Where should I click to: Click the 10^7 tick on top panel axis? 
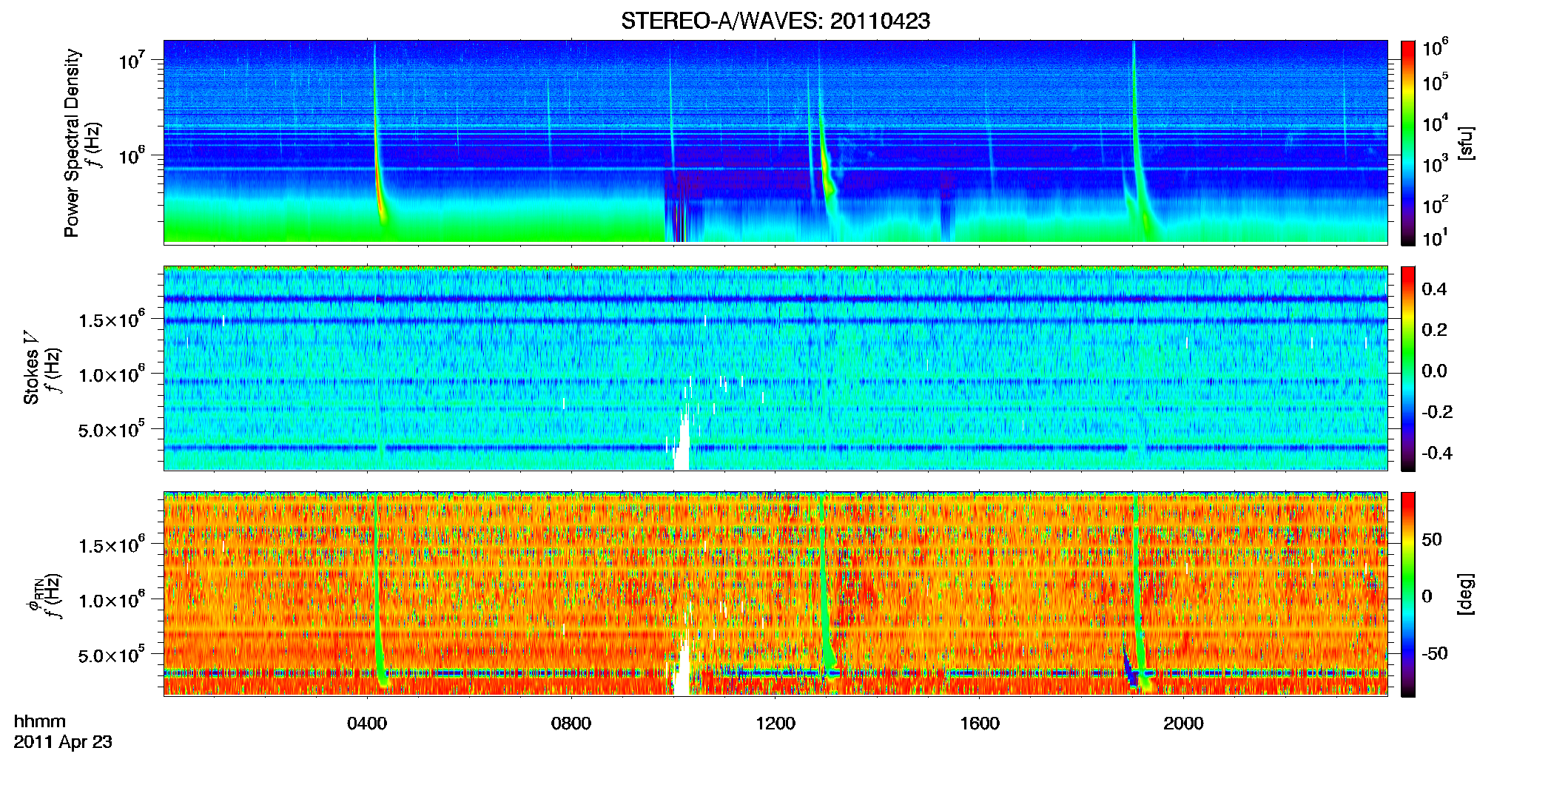tap(132, 59)
